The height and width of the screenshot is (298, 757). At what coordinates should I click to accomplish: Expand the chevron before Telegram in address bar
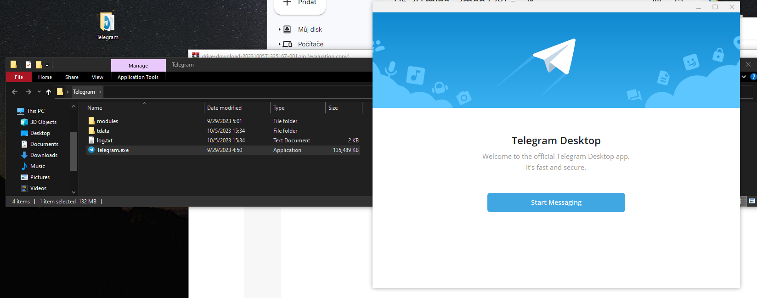[x=68, y=92]
